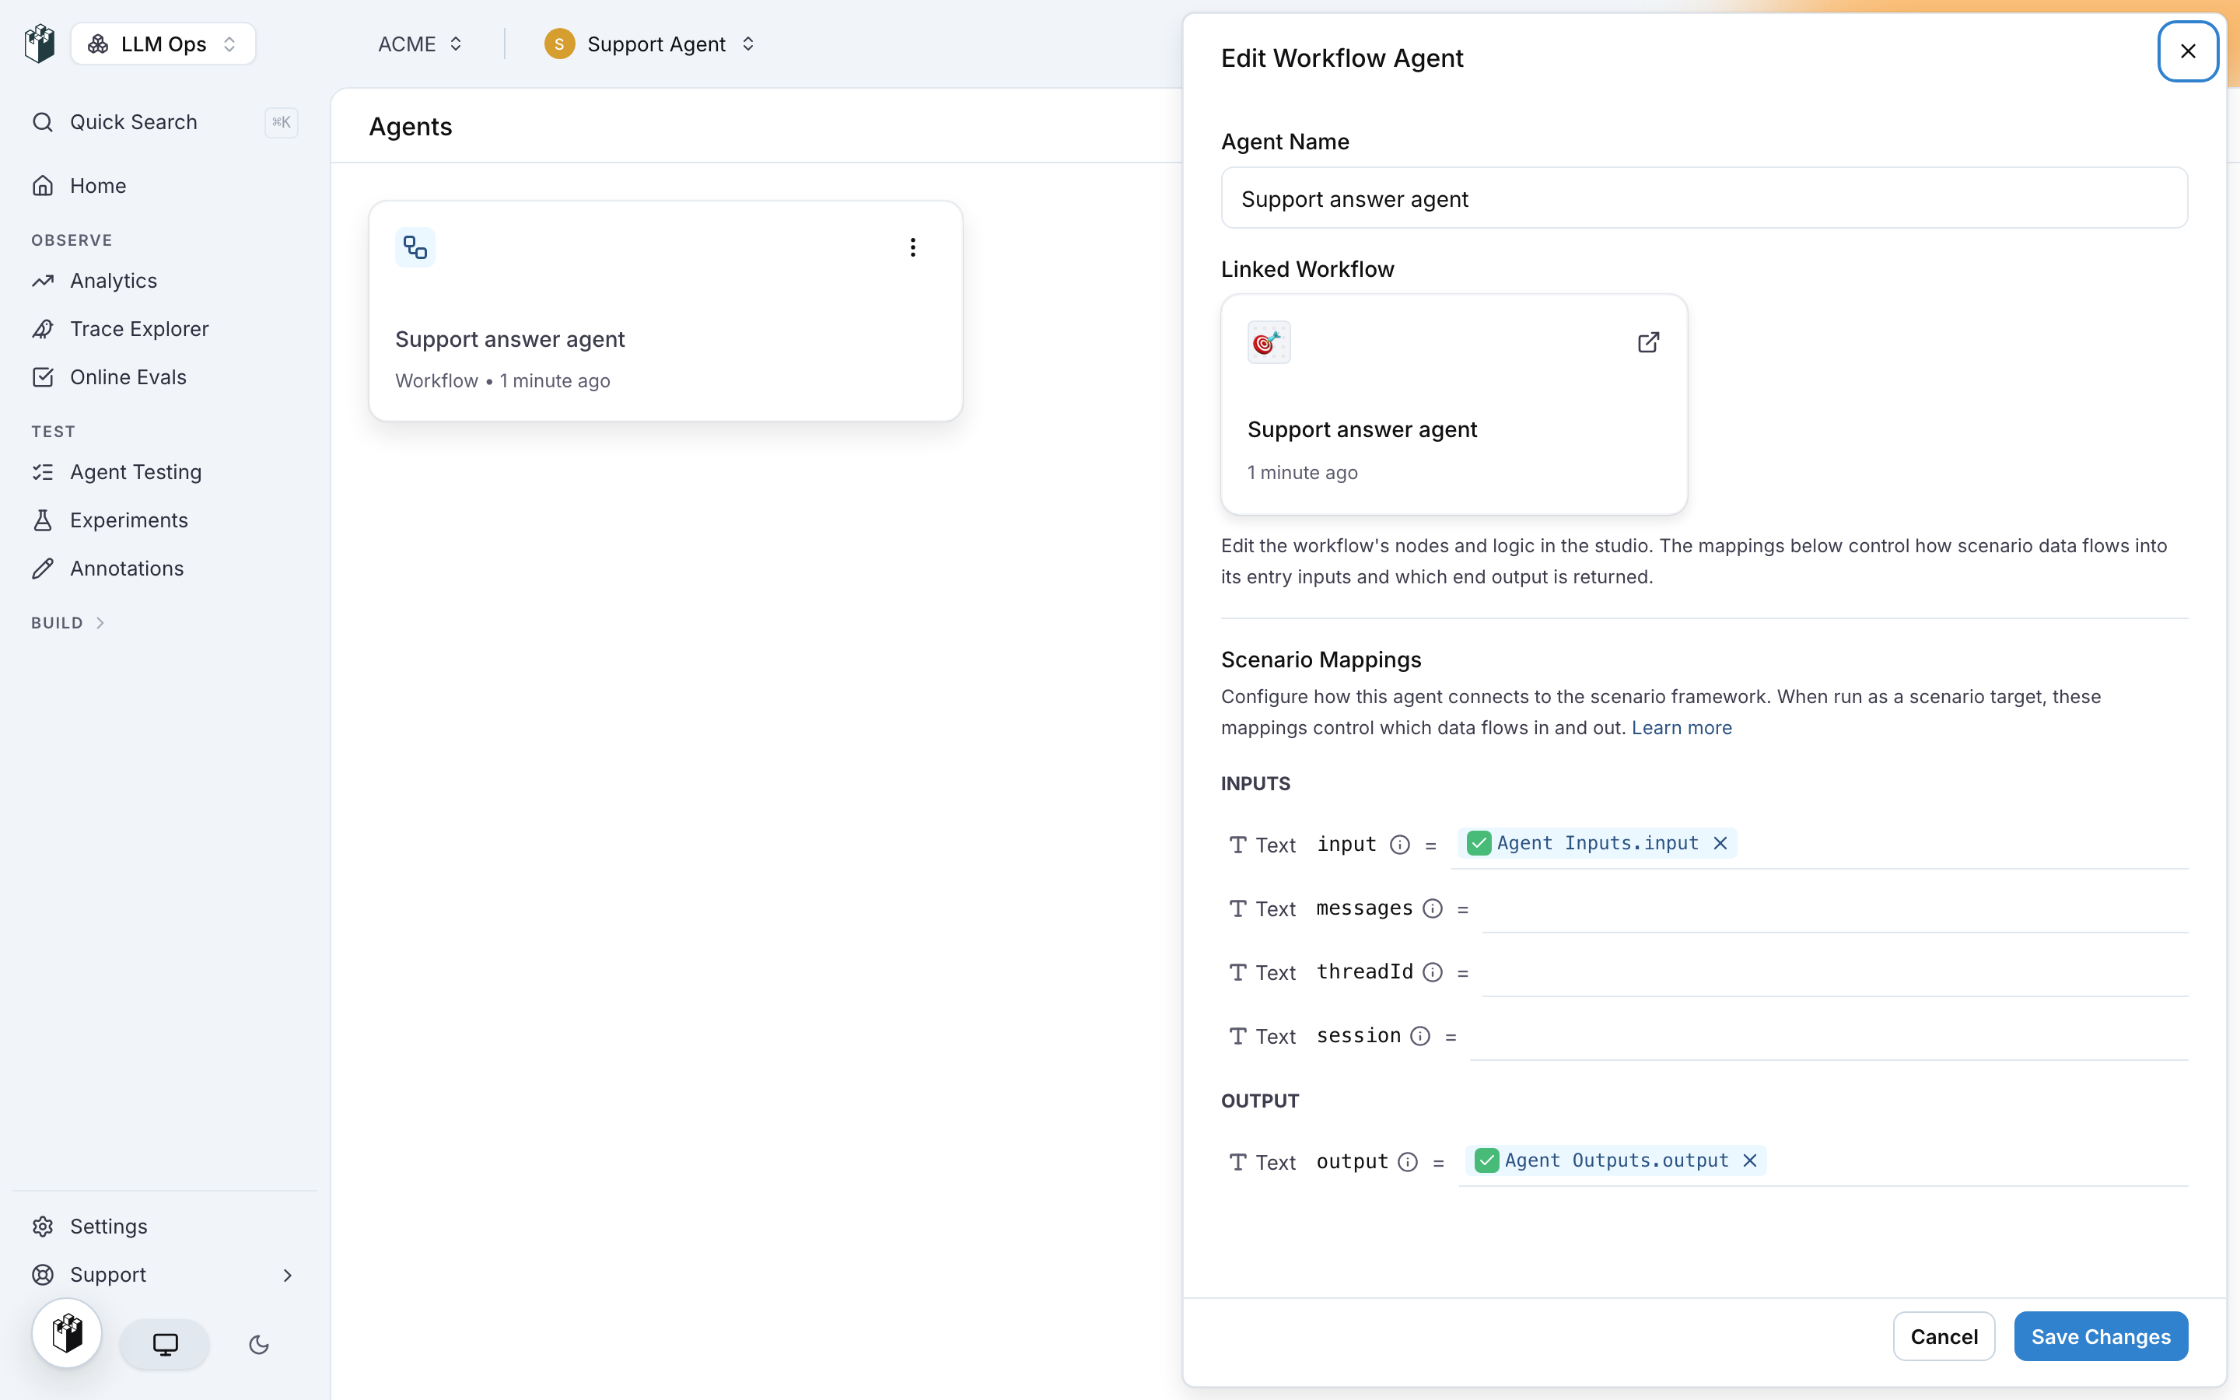The image size is (2240, 1400).
Task: Click the Home house icon
Action: click(x=43, y=185)
